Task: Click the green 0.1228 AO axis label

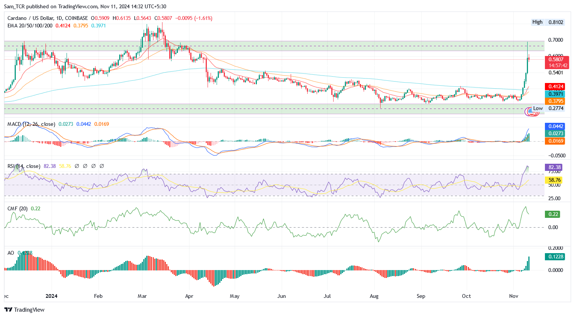Action: (555, 257)
